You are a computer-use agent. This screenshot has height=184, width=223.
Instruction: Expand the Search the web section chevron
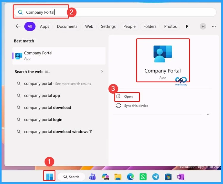click(x=102, y=72)
